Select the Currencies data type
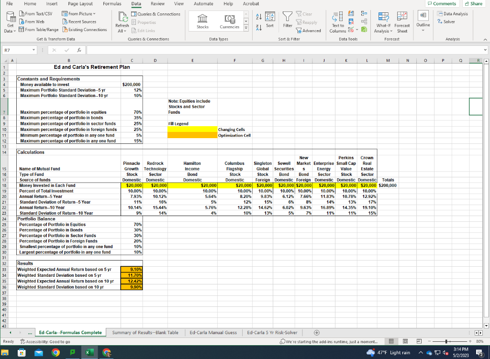490x359 pixels. click(x=229, y=21)
